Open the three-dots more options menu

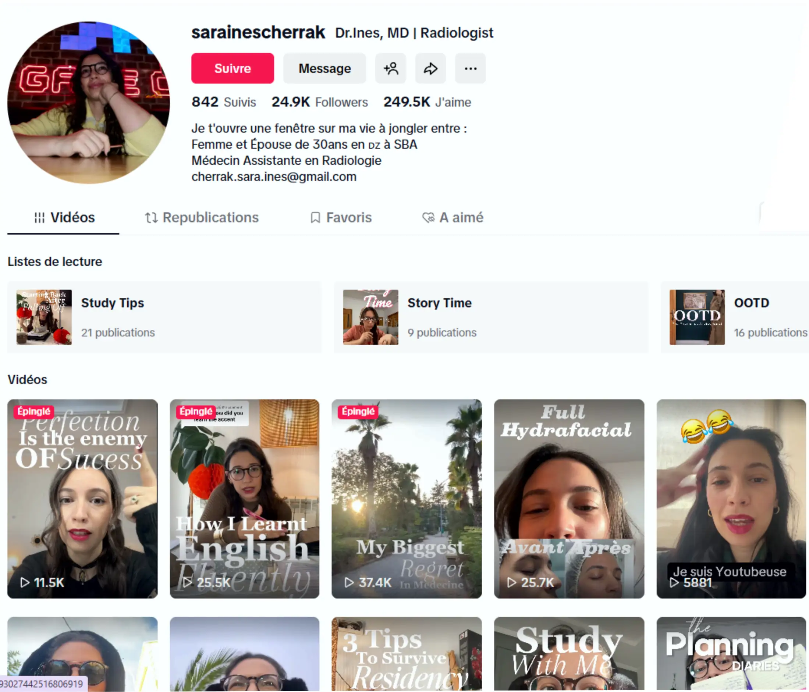click(x=470, y=68)
